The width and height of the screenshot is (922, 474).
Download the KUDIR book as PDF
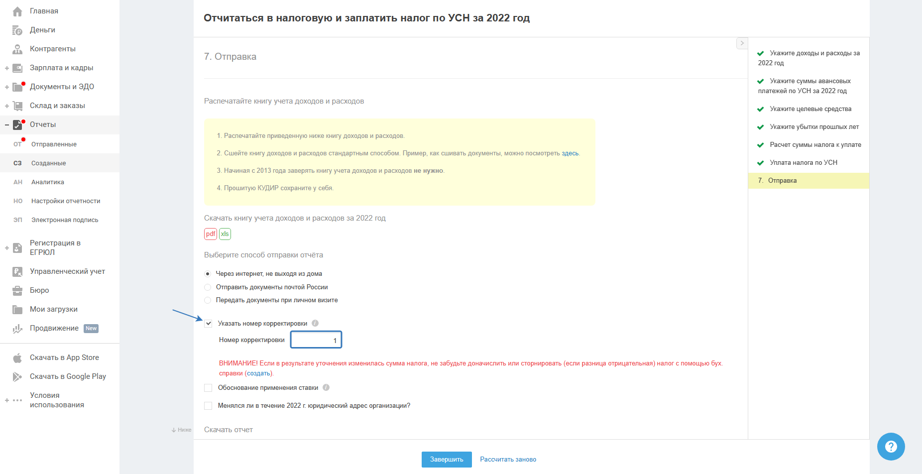point(211,234)
